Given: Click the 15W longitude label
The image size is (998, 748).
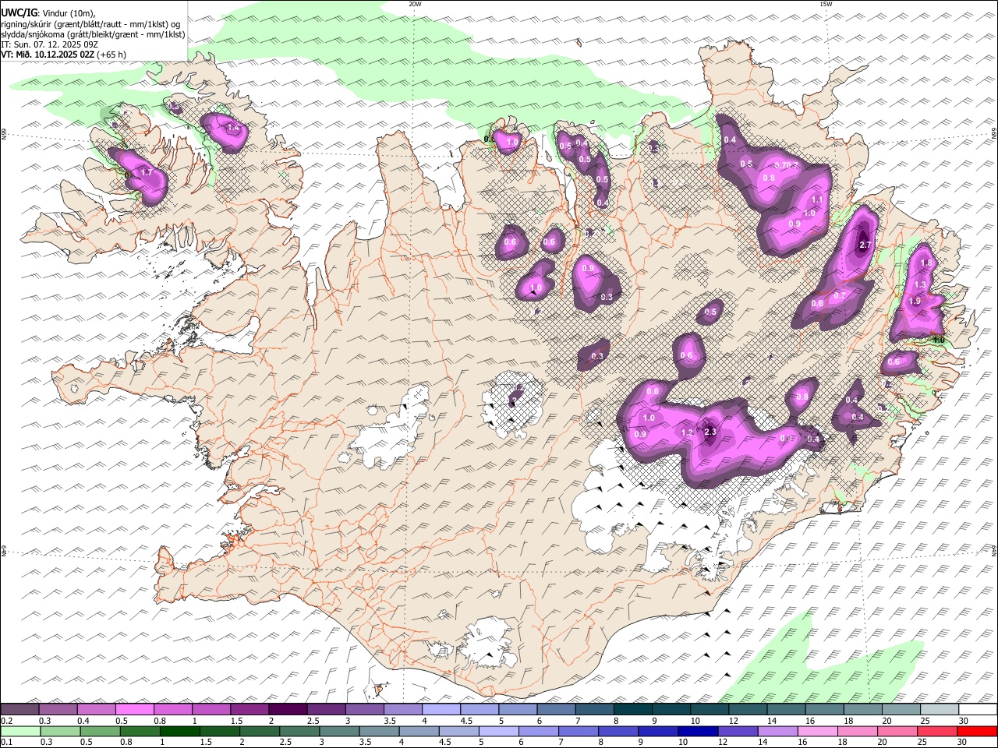Looking at the screenshot, I should coord(826,4).
